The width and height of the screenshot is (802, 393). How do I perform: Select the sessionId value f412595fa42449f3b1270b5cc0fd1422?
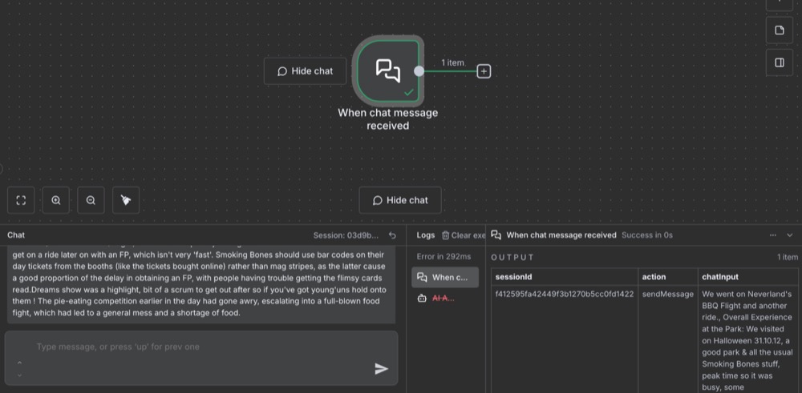point(565,294)
